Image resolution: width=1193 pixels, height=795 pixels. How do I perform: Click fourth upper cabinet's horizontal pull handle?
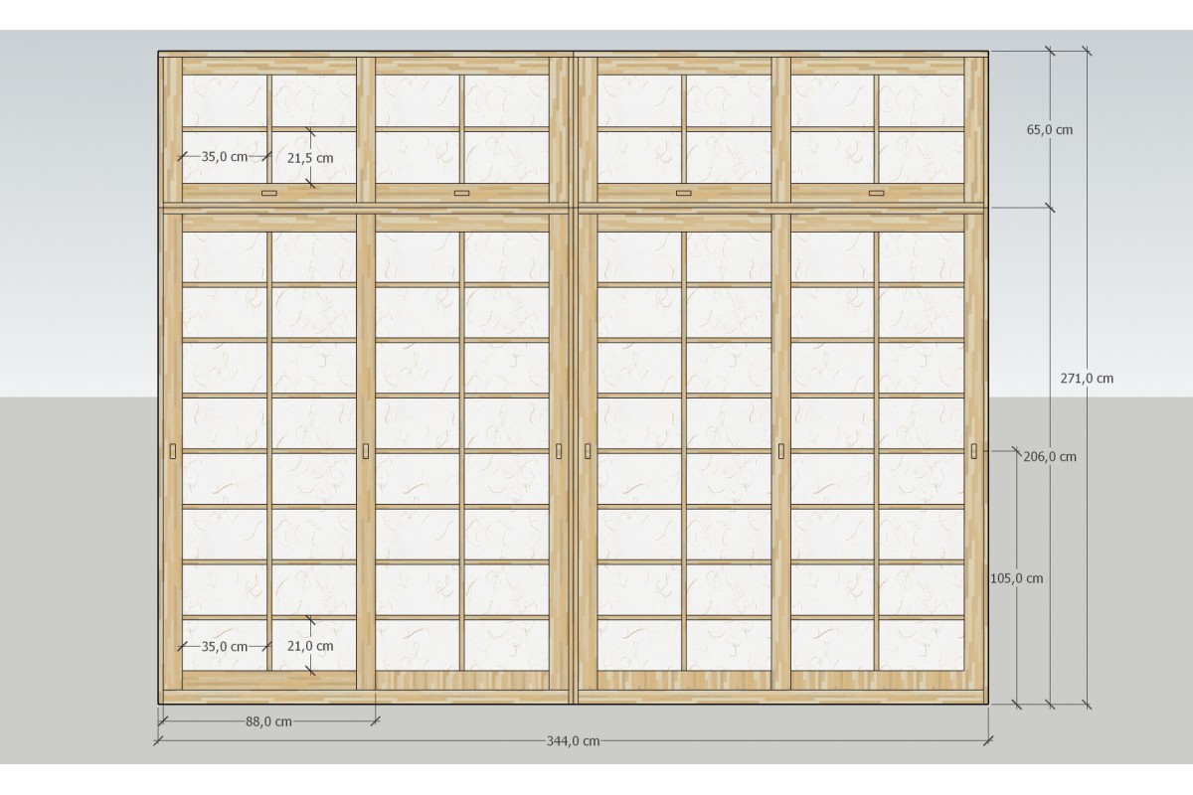click(876, 193)
